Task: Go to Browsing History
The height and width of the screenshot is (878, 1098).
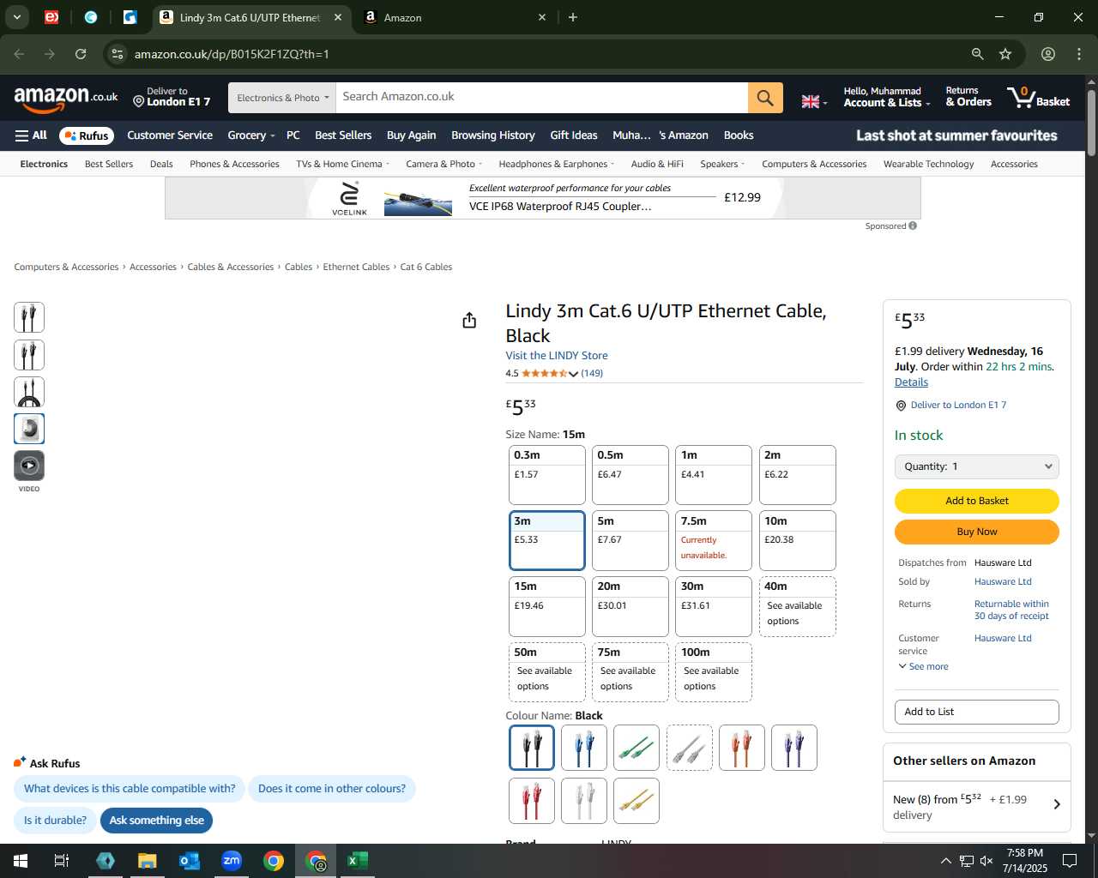Action: point(493,135)
